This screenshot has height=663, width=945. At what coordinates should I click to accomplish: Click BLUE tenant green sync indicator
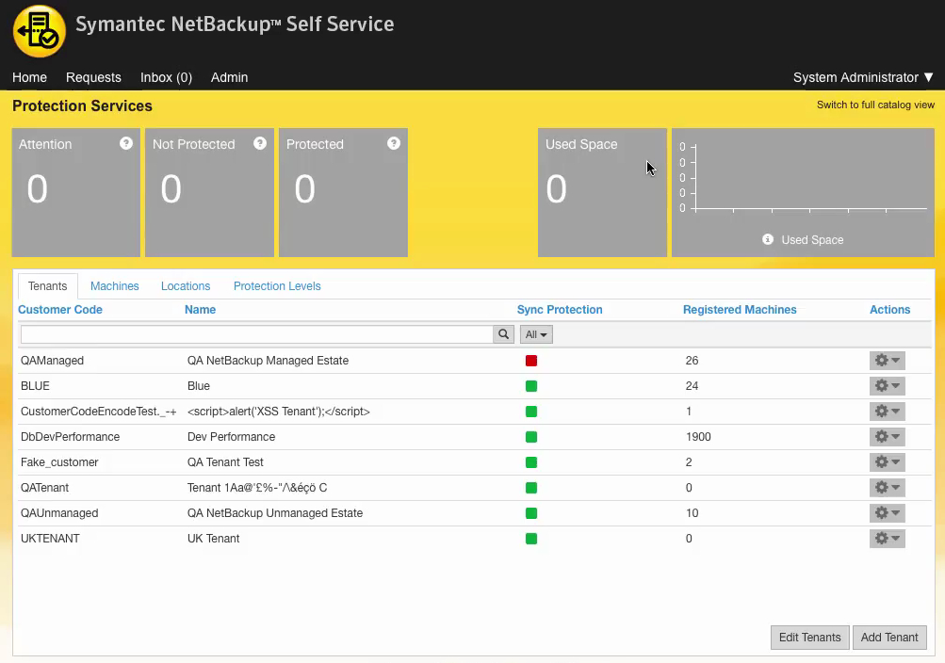[531, 386]
